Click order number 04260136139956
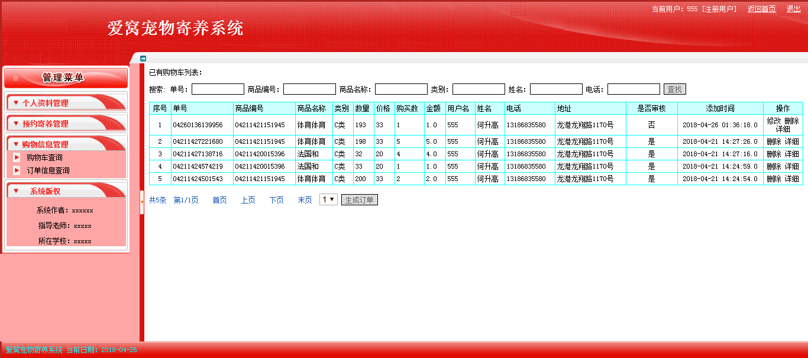808x358 pixels. click(x=198, y=125)
